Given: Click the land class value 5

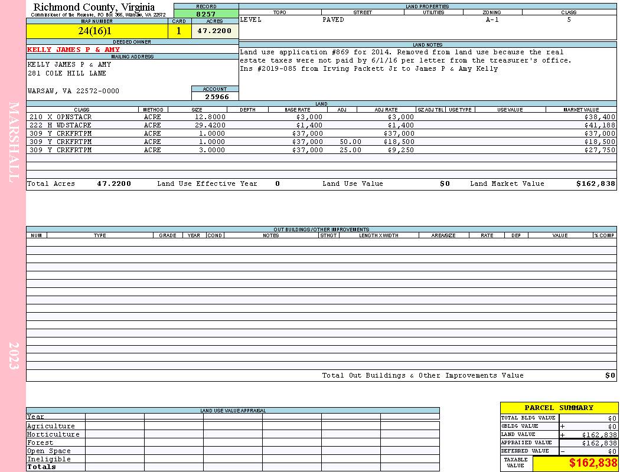Looking at the screenshot, I should [569, 19].
